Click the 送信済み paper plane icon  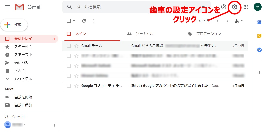pyautogui.click(x=7, y=63)
